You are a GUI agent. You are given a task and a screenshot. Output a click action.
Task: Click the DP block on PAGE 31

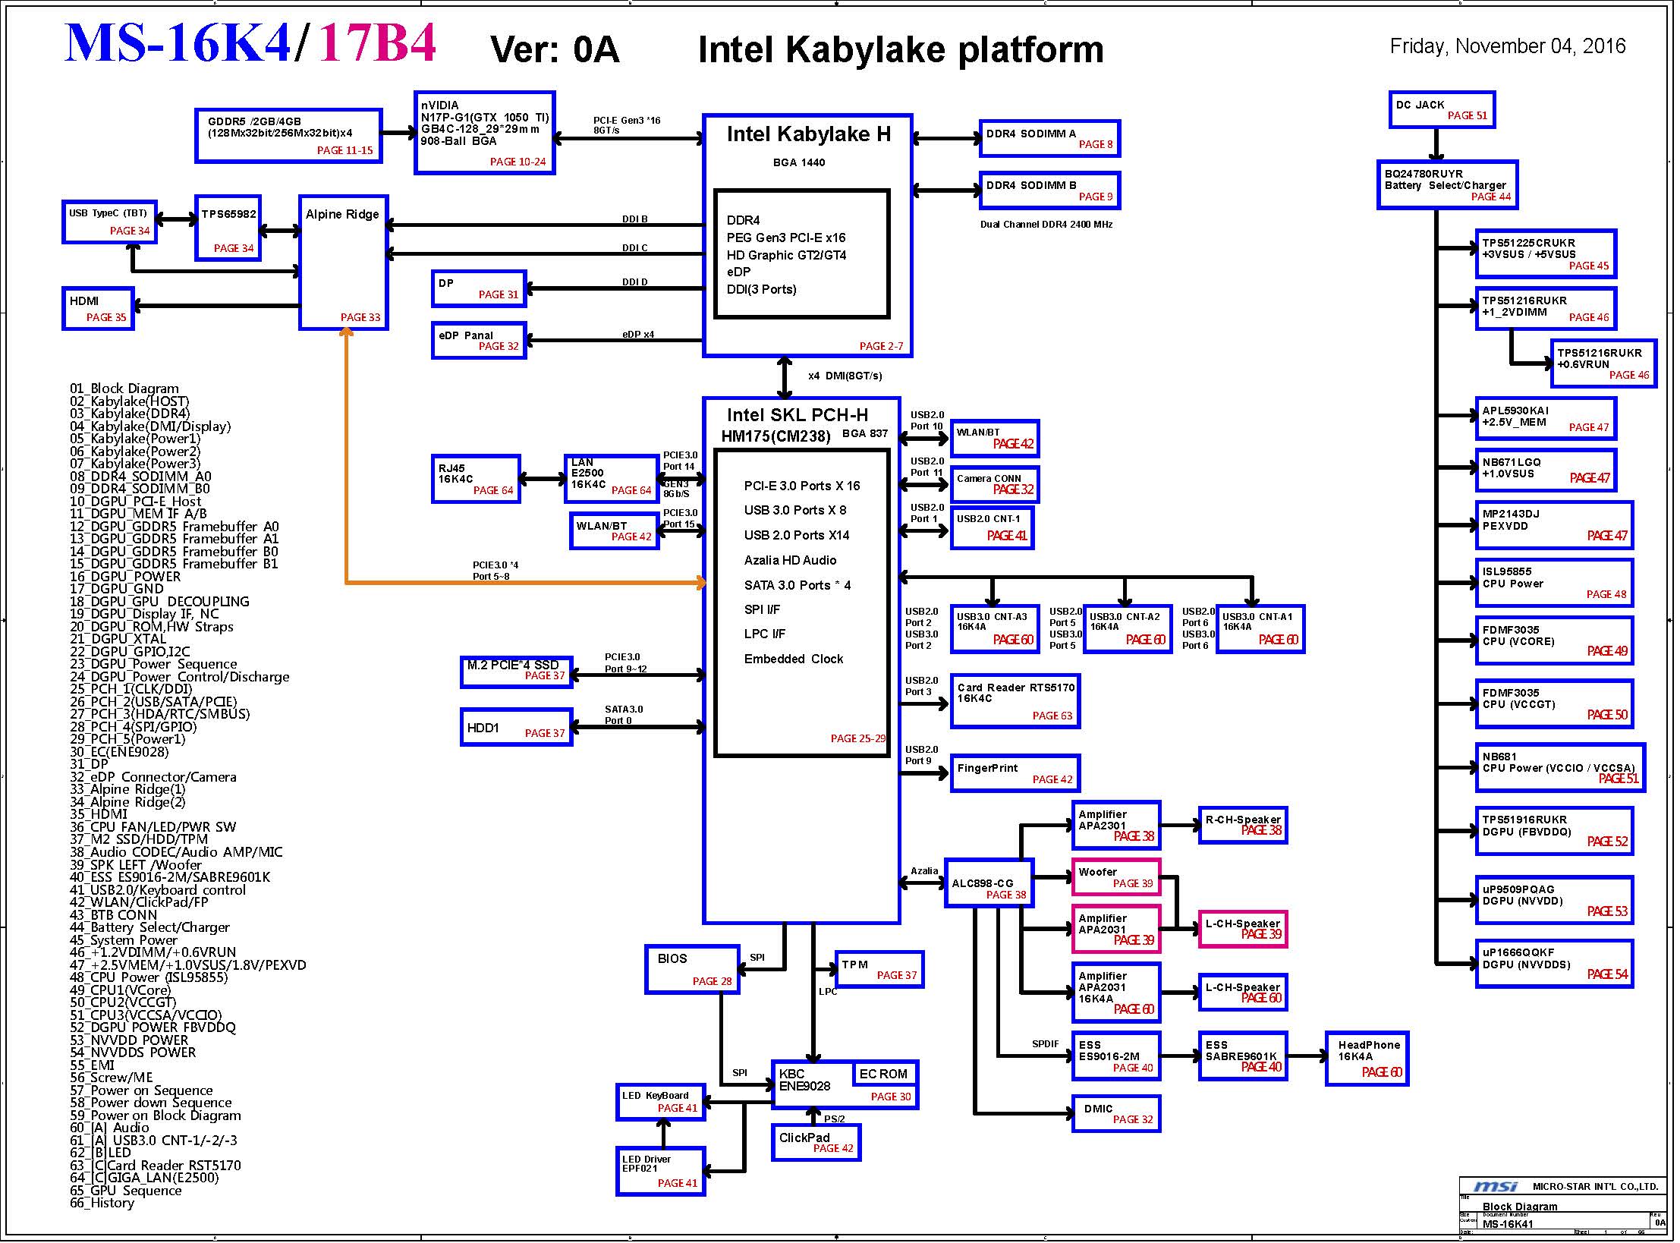click(x=479, y=288)
